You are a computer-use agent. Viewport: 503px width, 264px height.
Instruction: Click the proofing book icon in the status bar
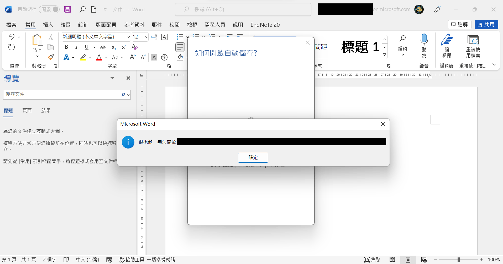click(x=66, y=260)
